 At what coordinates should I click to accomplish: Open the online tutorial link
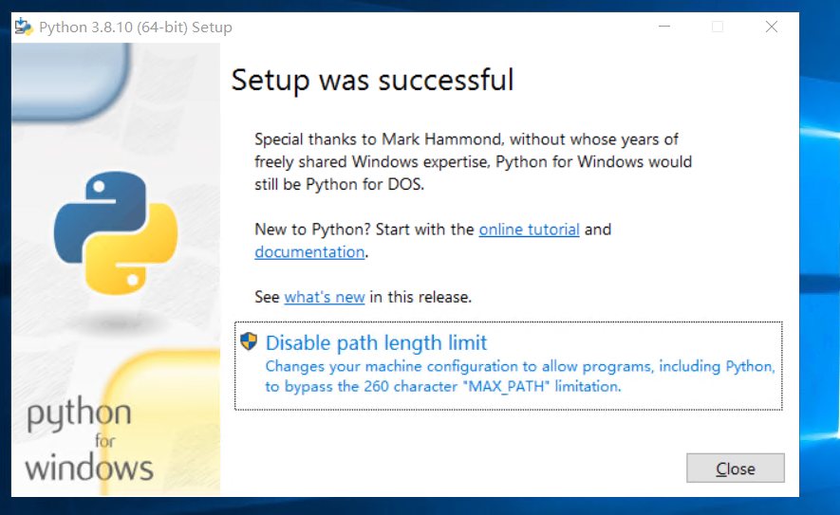pos(529,230)
